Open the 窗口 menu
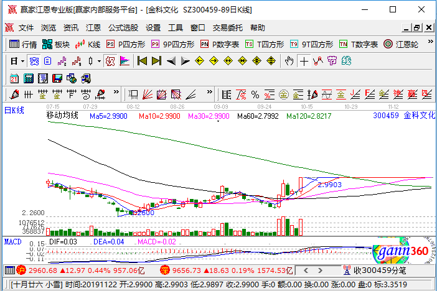Viewport: 437px width, 291px height. coord(197,28)
